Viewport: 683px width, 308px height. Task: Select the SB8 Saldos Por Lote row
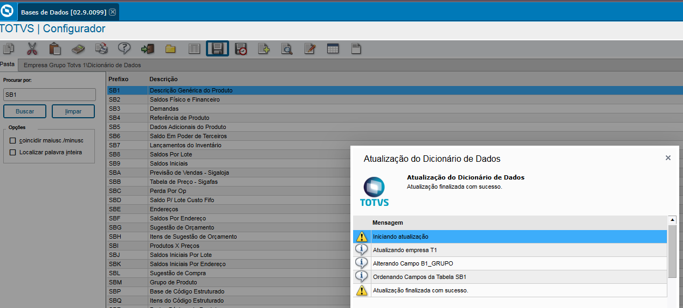[x=229, y=154]
